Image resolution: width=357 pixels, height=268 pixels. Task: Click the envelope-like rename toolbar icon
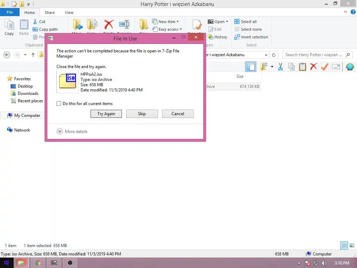tap(336, 67)
